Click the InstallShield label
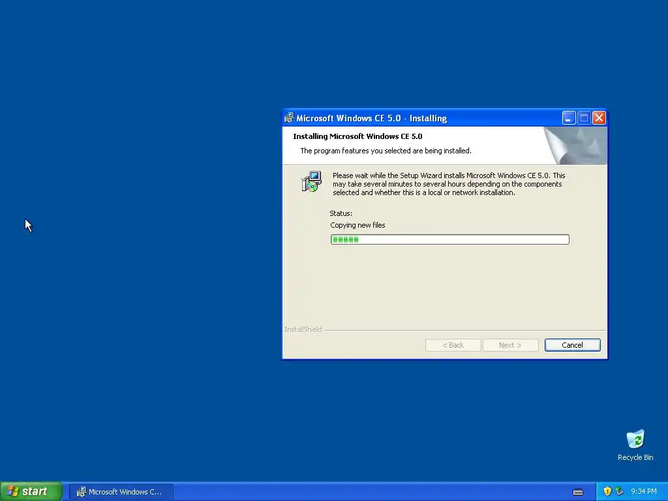This screenshot has height=501, width=668. (x=303, y=329)
